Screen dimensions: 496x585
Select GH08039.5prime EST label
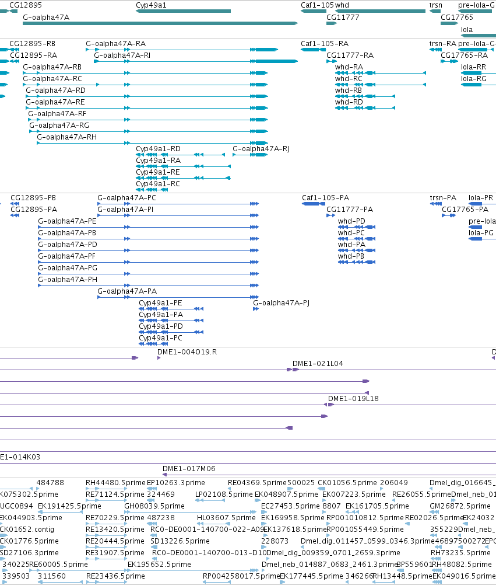154,506
